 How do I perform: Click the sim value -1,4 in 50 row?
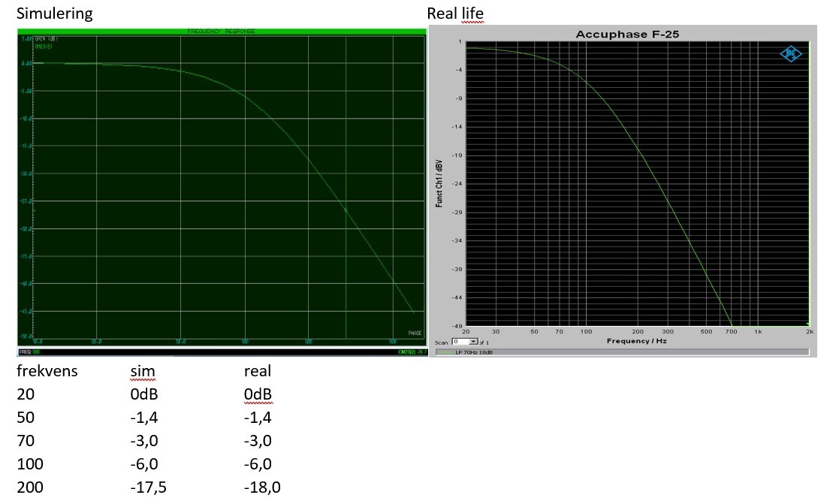click(x=144, y=418)
